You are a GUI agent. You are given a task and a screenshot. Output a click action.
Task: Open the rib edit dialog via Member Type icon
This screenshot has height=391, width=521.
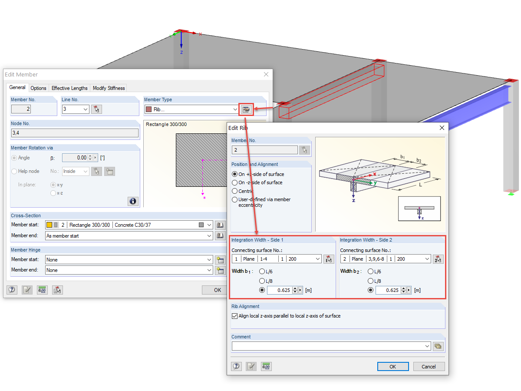pyautogui.click(x=246, y=109)
